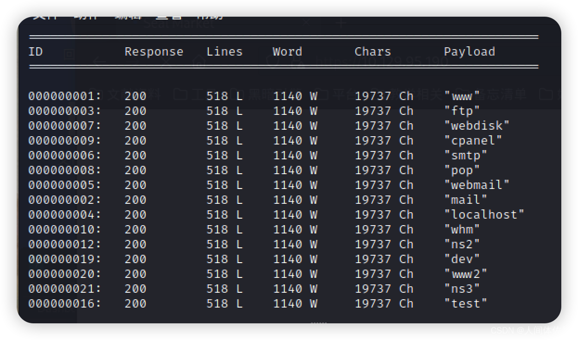This screenshot has width=578, height=340.
Task: Click the faint browser back arrow
Action: pos(98,62)
